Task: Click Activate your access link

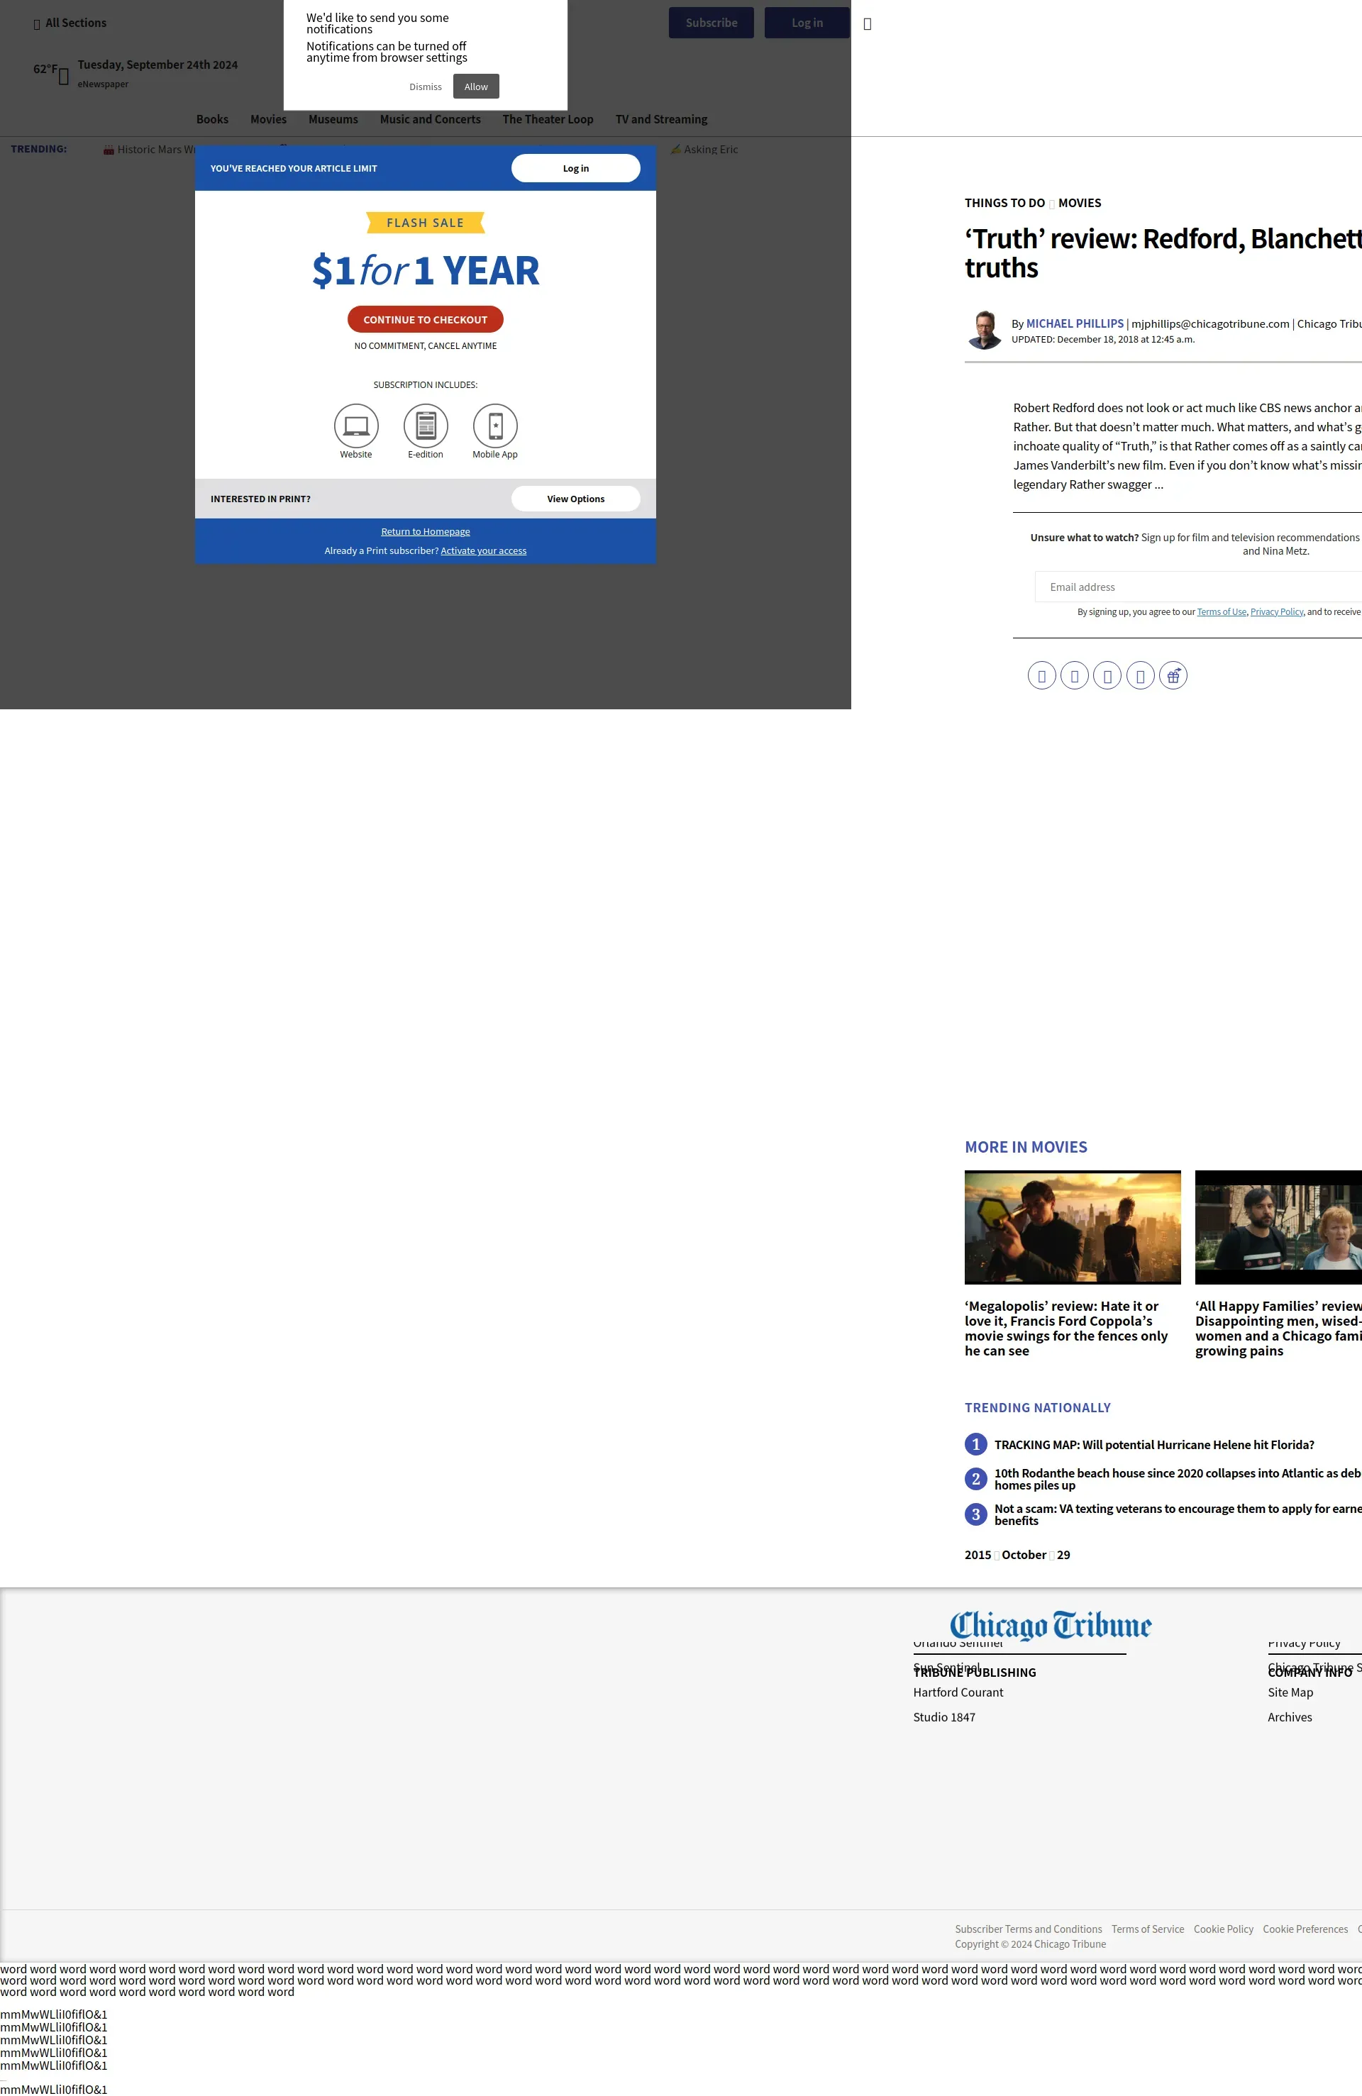Action: pos(483,550)
